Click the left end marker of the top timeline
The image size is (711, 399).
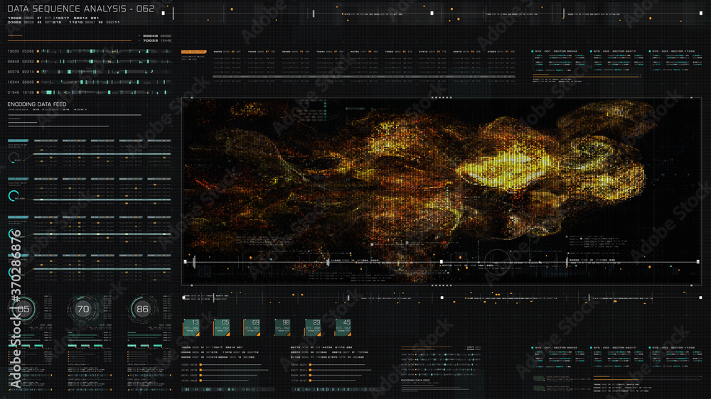164,13
